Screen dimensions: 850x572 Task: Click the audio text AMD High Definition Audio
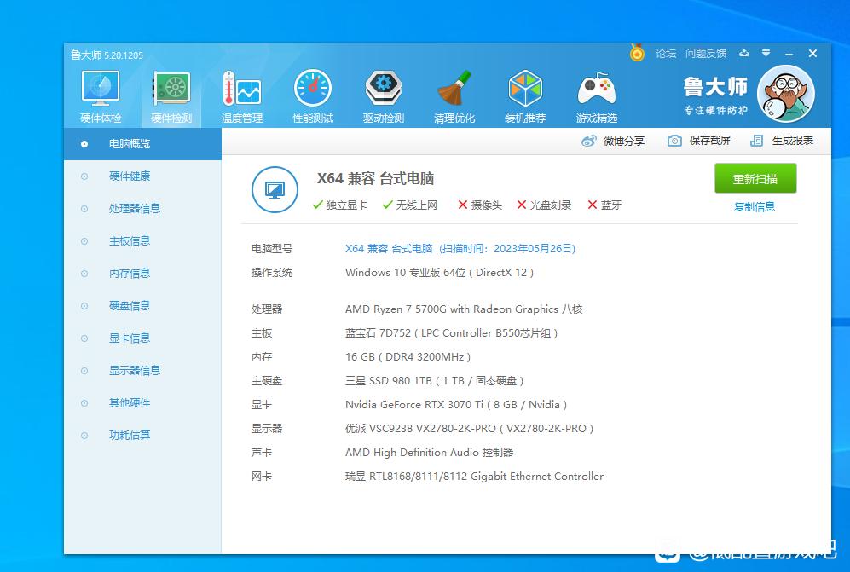point(430,452)
